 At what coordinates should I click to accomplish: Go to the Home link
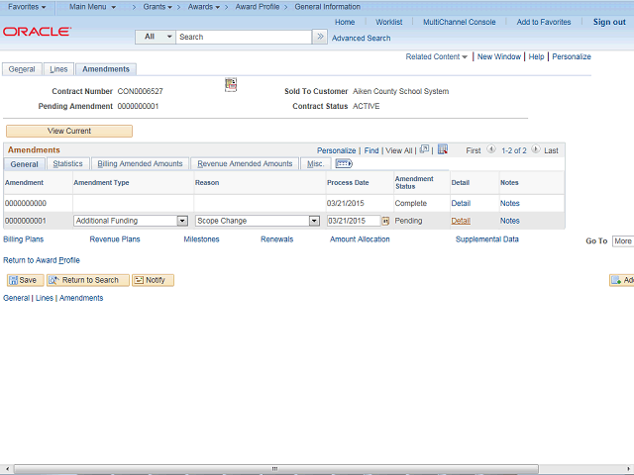point(345,22)
